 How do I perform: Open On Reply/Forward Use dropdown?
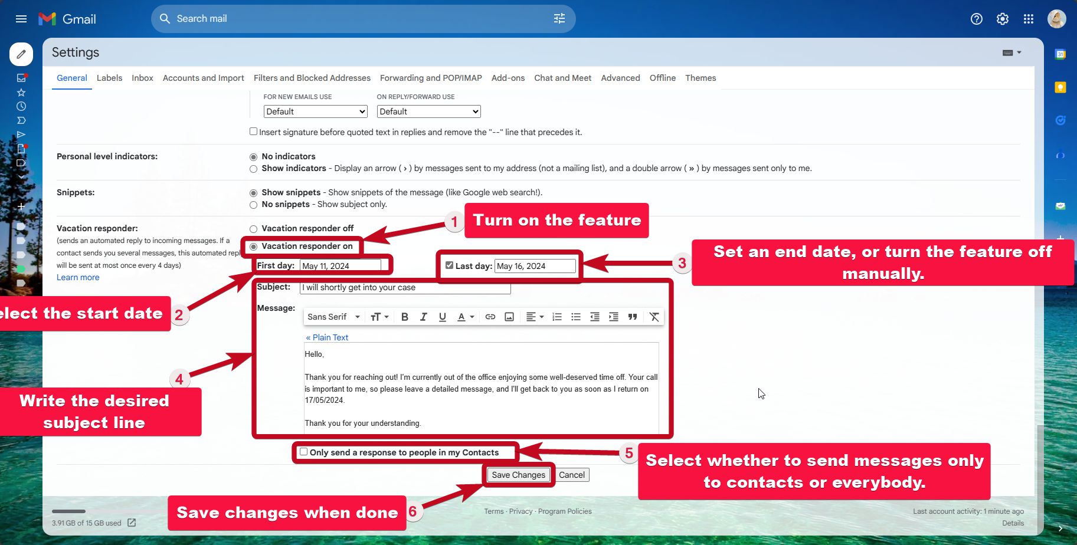[x=428, y=111]
